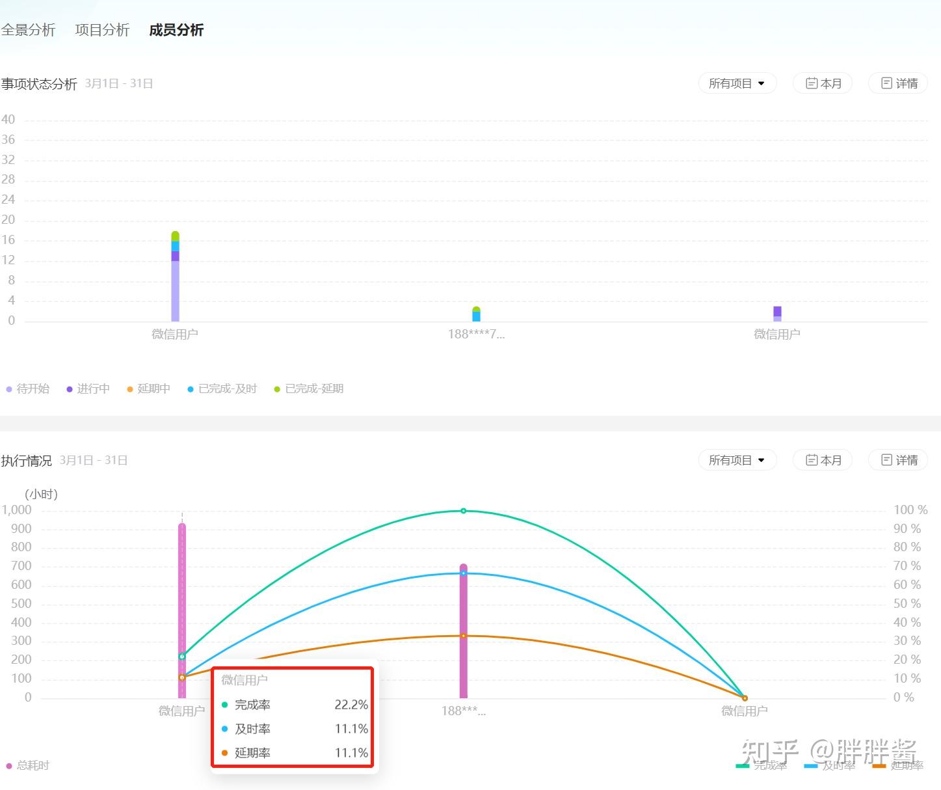Click the 完成率 peak data point
This screenshot has height=790, width=941.
point(464,511)
